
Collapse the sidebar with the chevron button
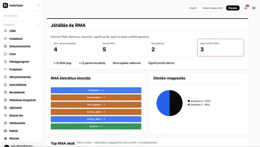[x=39, y=5]
